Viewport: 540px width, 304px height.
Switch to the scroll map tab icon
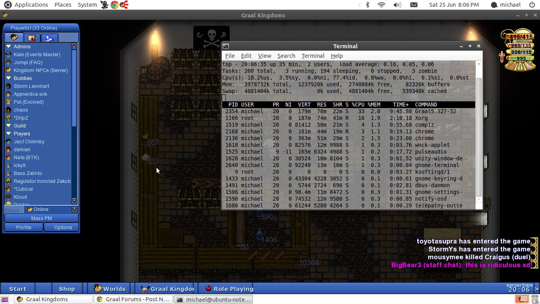coord(32,38)
